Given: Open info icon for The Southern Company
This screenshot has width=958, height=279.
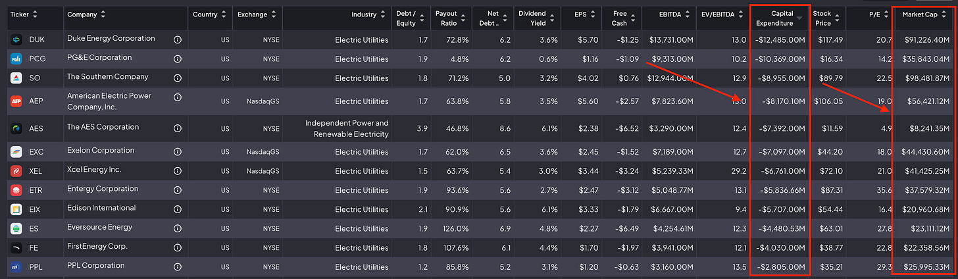Looking at the screenshot, I should tap(177, 78).
